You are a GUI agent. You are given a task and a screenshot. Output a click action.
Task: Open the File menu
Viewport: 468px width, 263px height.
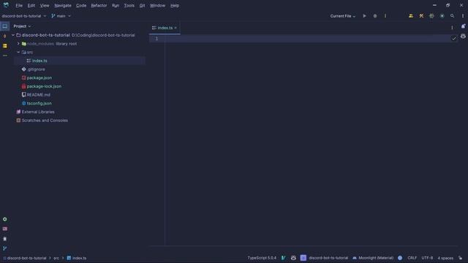(x=19, y=5)
